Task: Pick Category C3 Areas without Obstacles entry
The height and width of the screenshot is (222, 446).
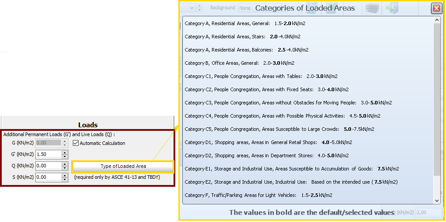Action: tap(288, 103)
